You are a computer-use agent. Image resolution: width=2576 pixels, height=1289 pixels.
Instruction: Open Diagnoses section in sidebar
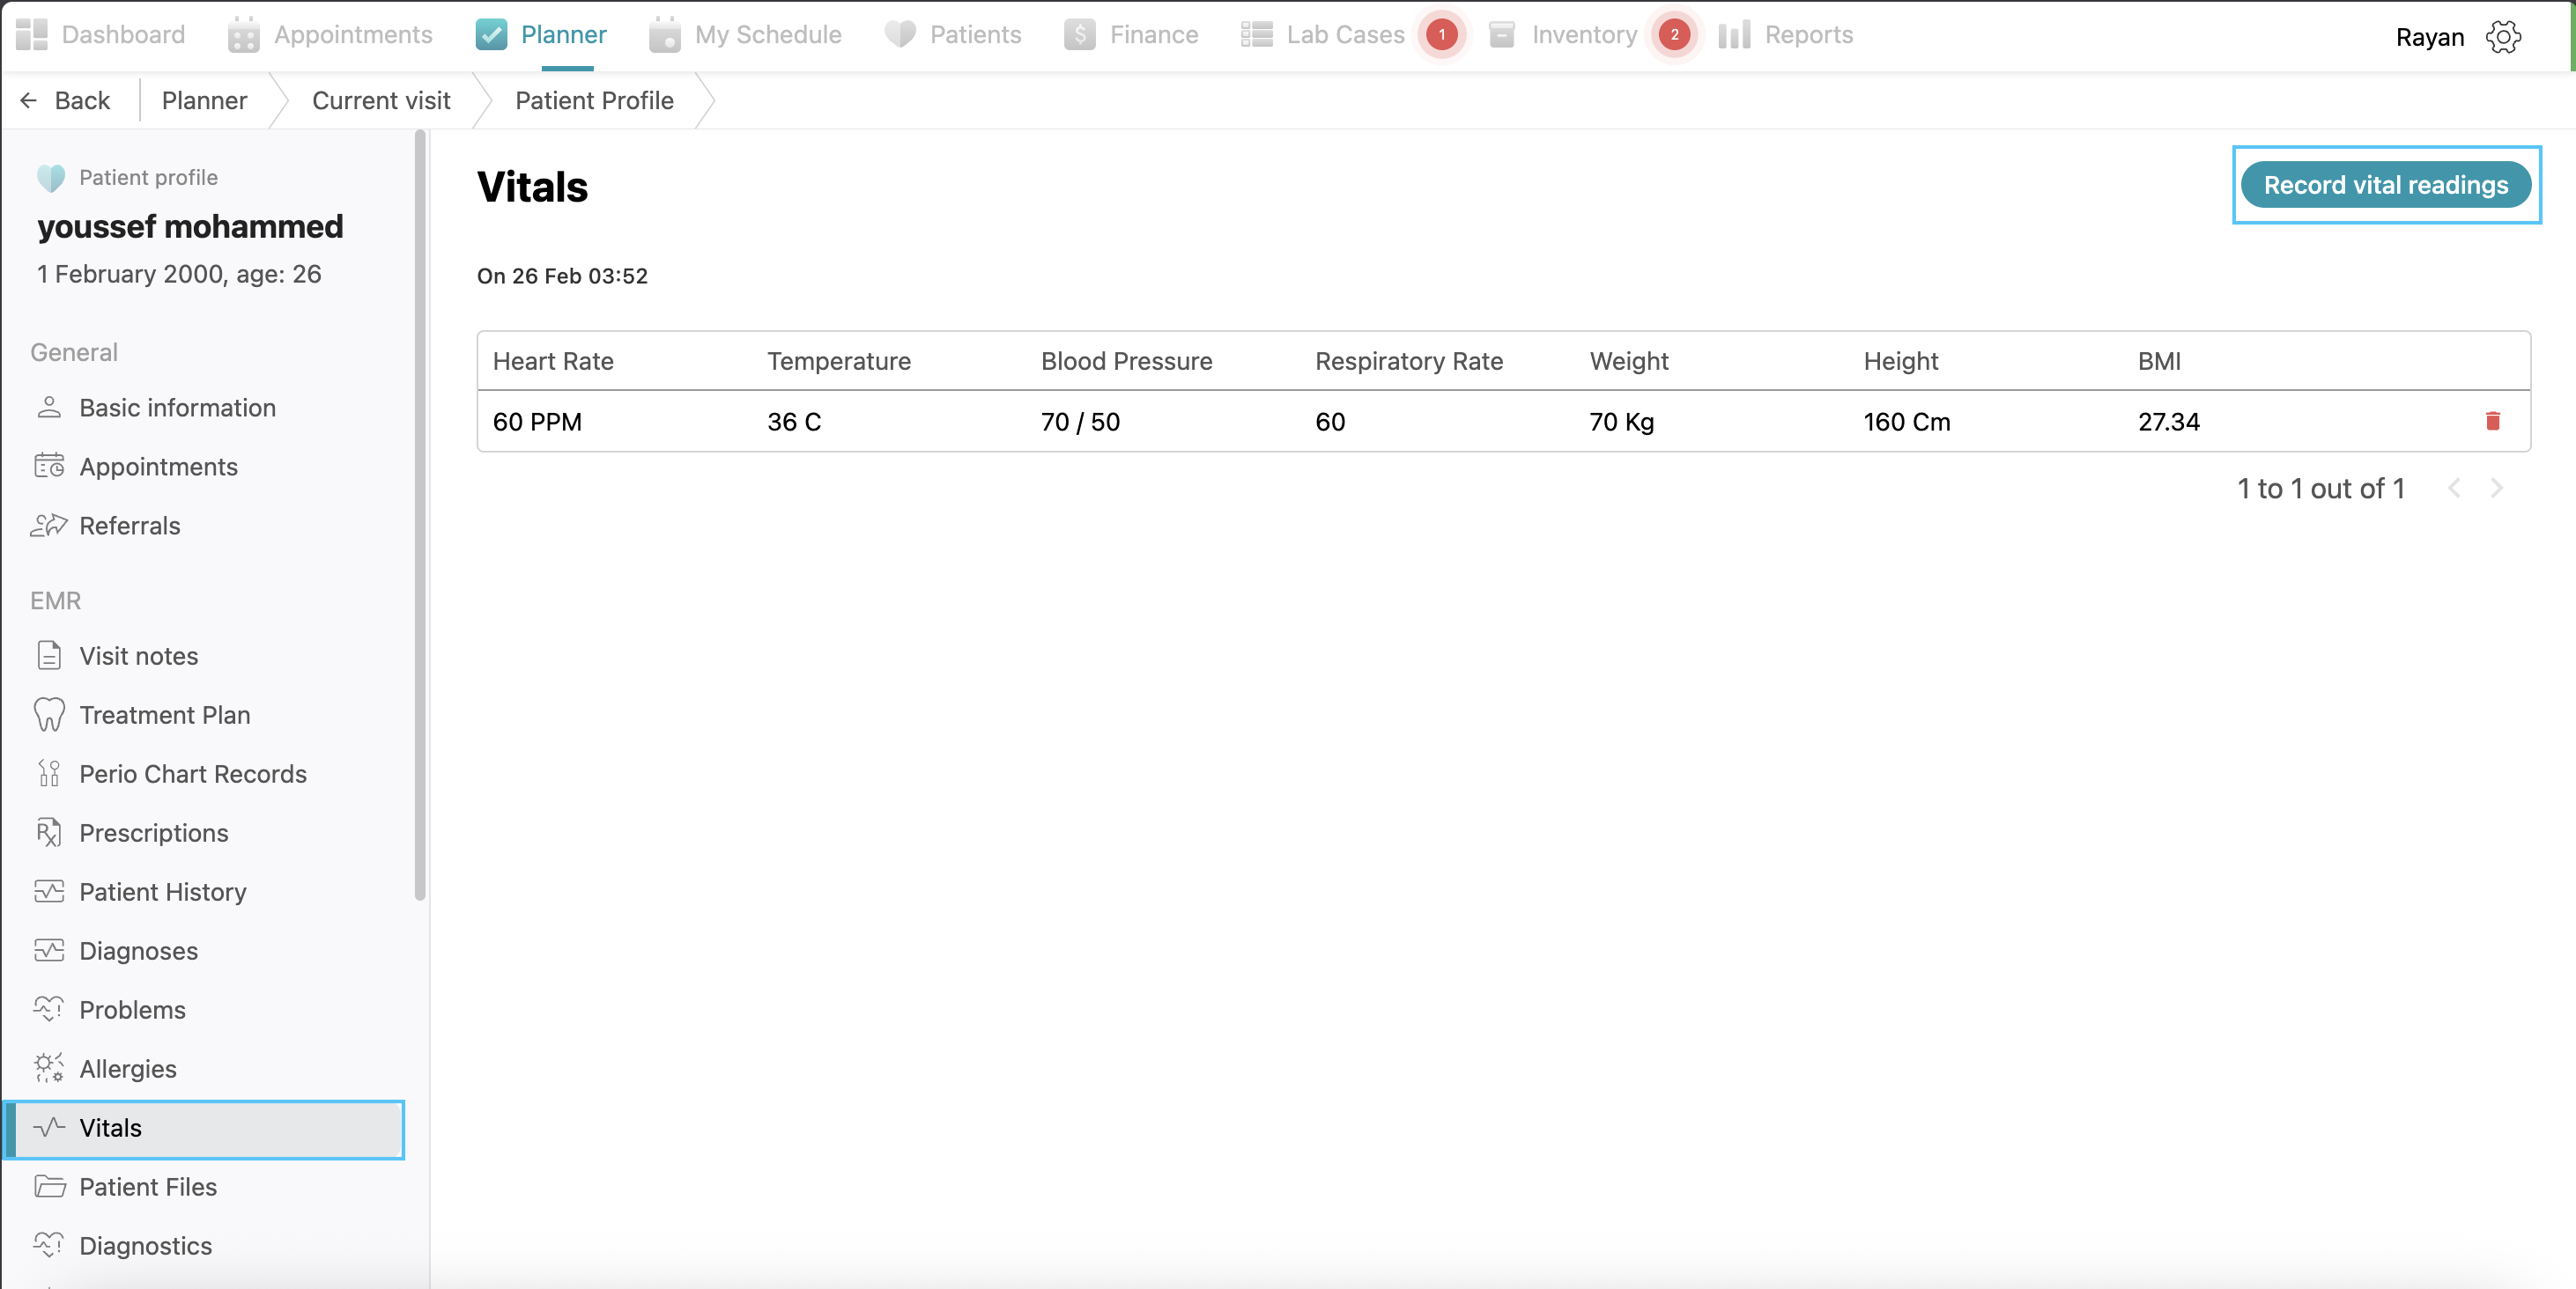[138, 950]
